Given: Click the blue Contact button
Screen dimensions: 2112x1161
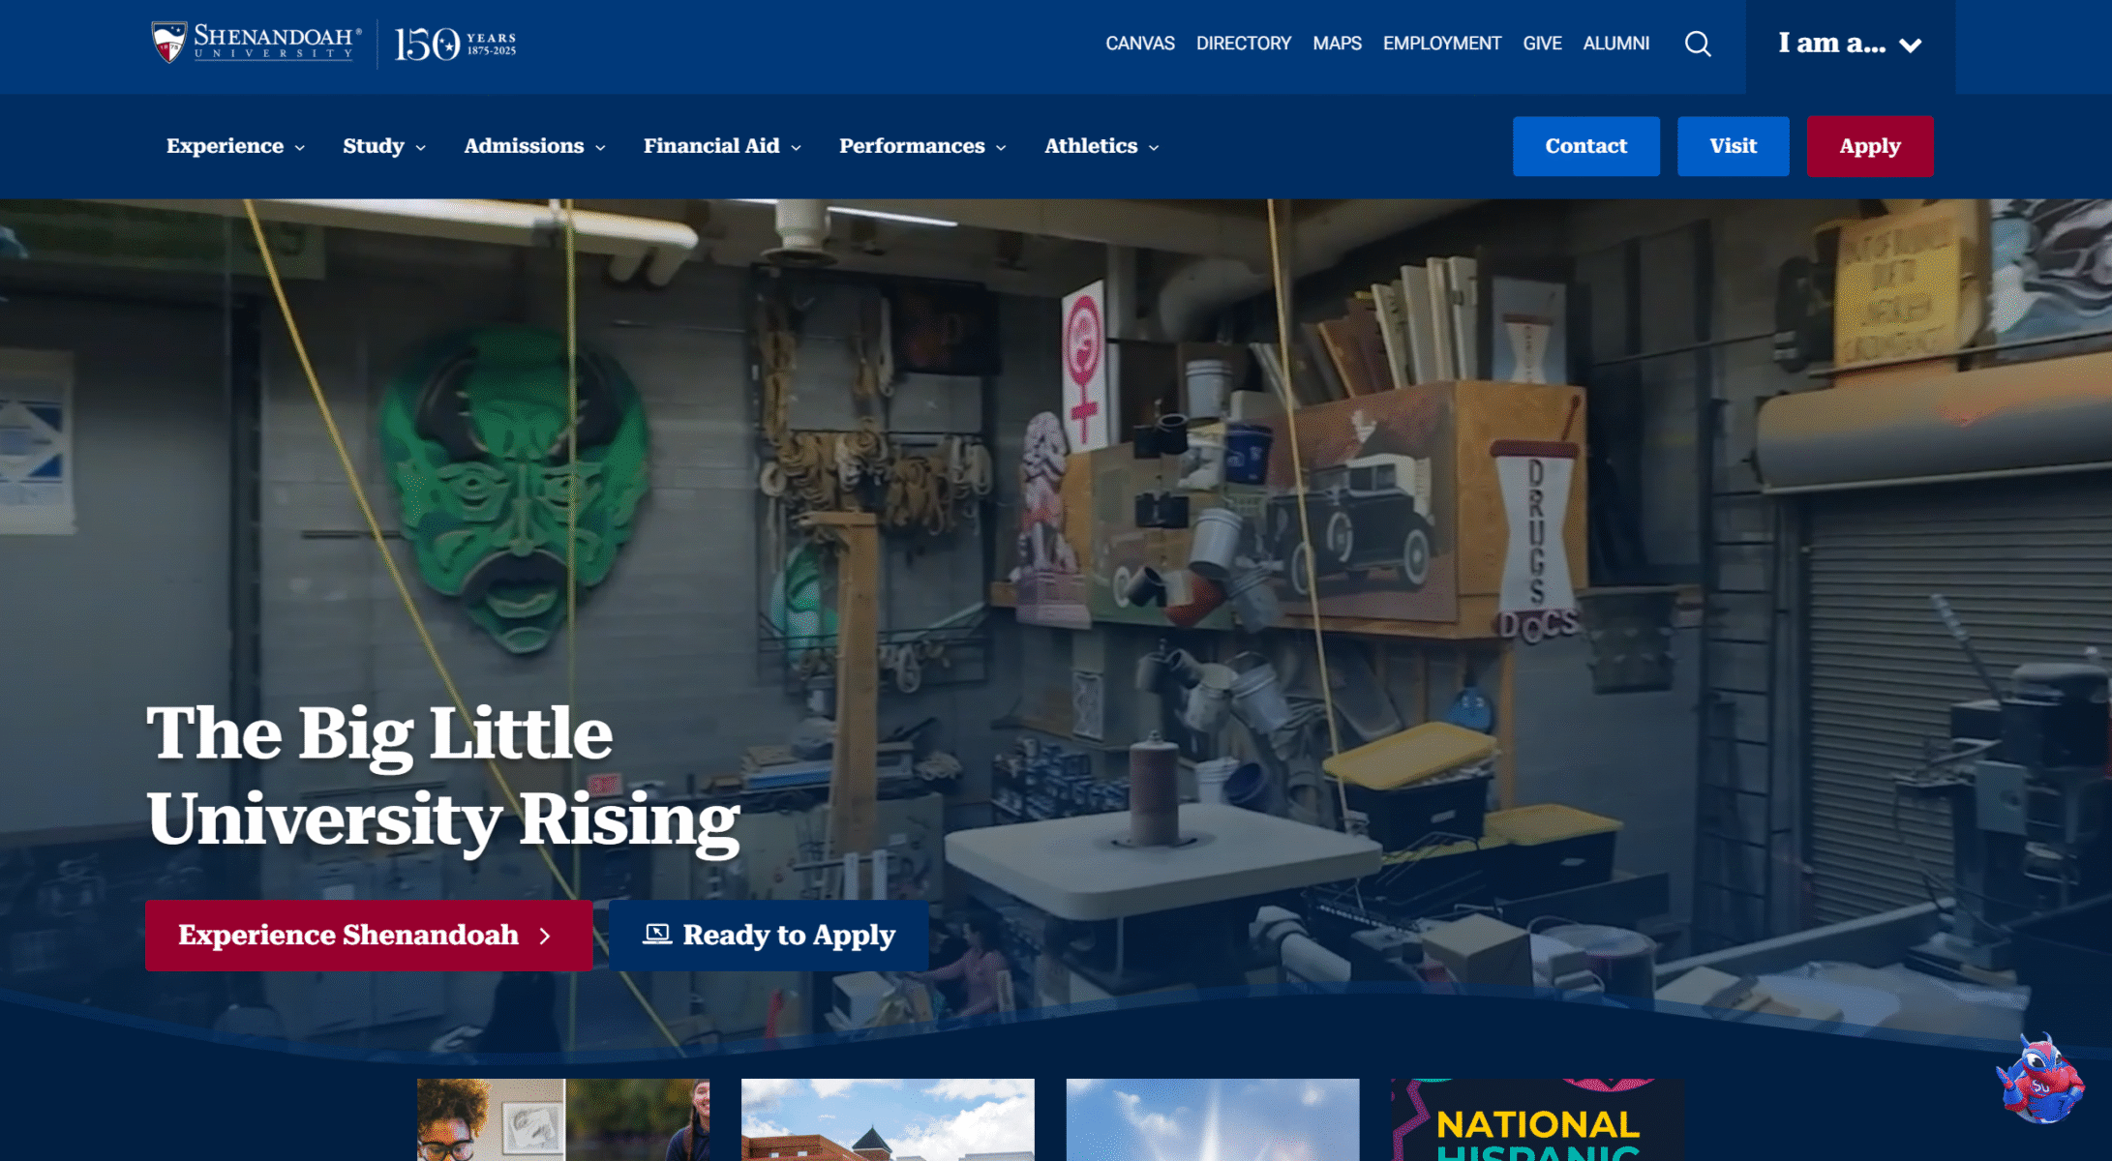Looking at the screenshot, I should [1585, 146].
